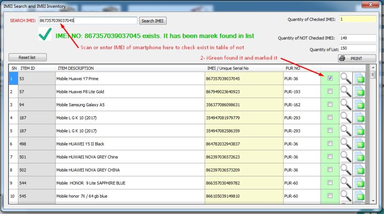Select the PUR-162 cell
Image resolution: width=384 pixels, height=214 pixels.
point(302,104)
